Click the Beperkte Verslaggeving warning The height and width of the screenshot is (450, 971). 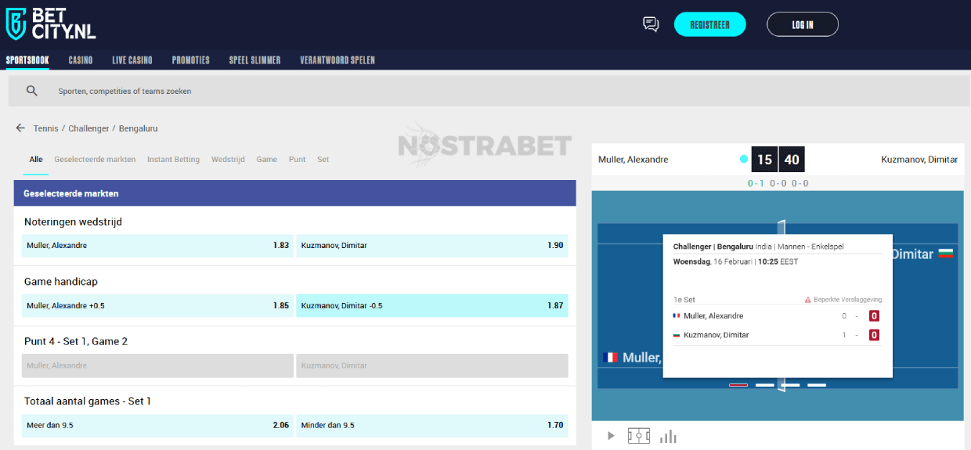point(843,300)
